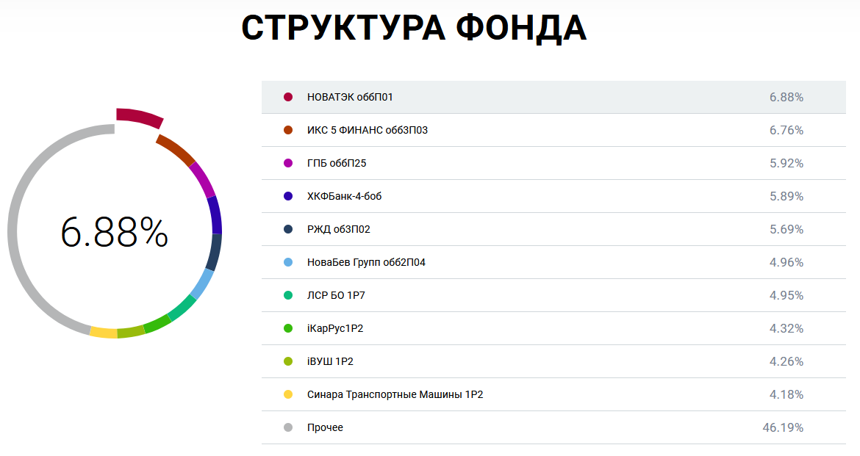The image size is (860, 456).
Task: Click the dark blue dot beside ХКФБанк-4-боб
Action: pyautogui.click(x=288, y=196)
